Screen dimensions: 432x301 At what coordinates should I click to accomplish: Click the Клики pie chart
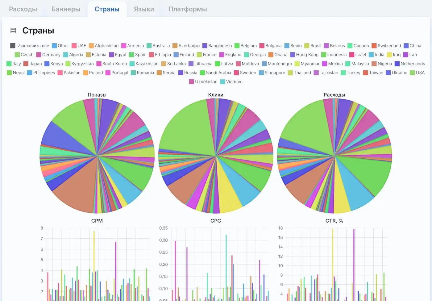pyautogui.click(x=216, y=156)
